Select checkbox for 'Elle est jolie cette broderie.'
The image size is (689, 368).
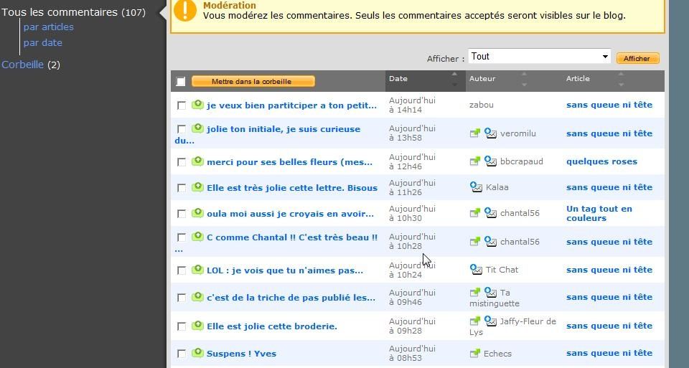(182, 326)
